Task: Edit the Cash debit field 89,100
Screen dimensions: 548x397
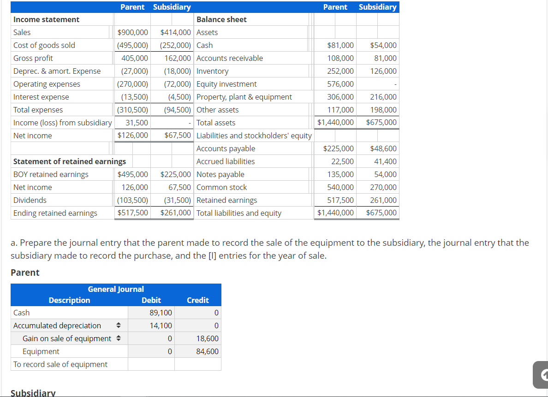Action: tap(151, 313)
